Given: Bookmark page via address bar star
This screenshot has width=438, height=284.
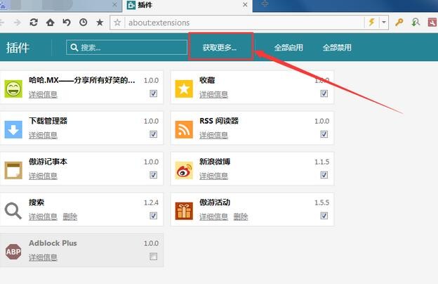Looking at the screenshot, I should tap(117, 22).
